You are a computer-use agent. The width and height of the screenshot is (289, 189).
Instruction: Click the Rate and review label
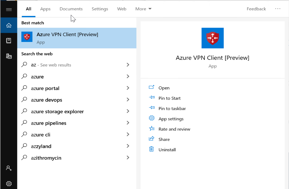click(174, 129)
